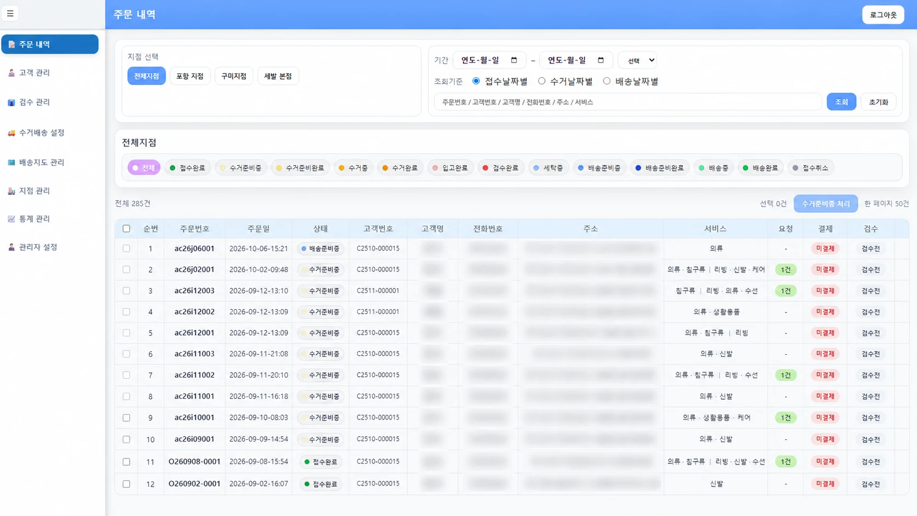The width and height of the screenshot is (917, 516).
Task: Click the 검수 관리 sidebar icon
Action: pos(12,103)
